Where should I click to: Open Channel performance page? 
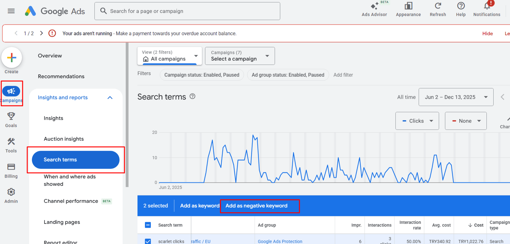pos(71,201)
